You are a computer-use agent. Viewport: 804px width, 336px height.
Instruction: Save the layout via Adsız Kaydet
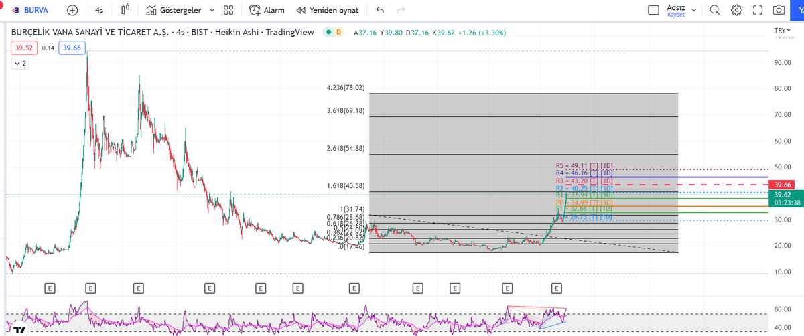coord(676,10)
